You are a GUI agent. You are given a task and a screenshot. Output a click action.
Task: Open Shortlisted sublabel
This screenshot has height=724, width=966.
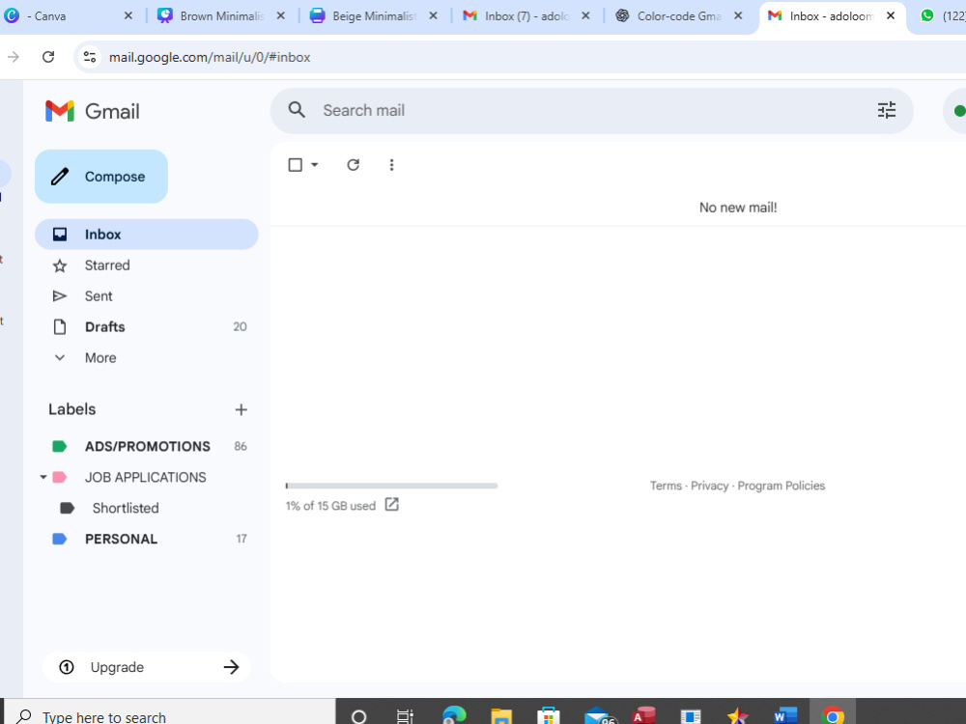tap(126, 508)
